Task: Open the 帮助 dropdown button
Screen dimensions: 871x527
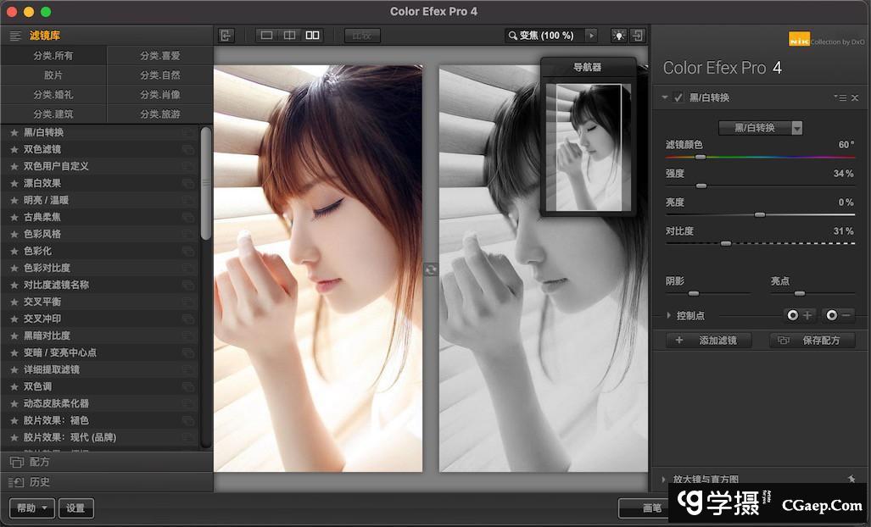Action: tap(32, 508)
